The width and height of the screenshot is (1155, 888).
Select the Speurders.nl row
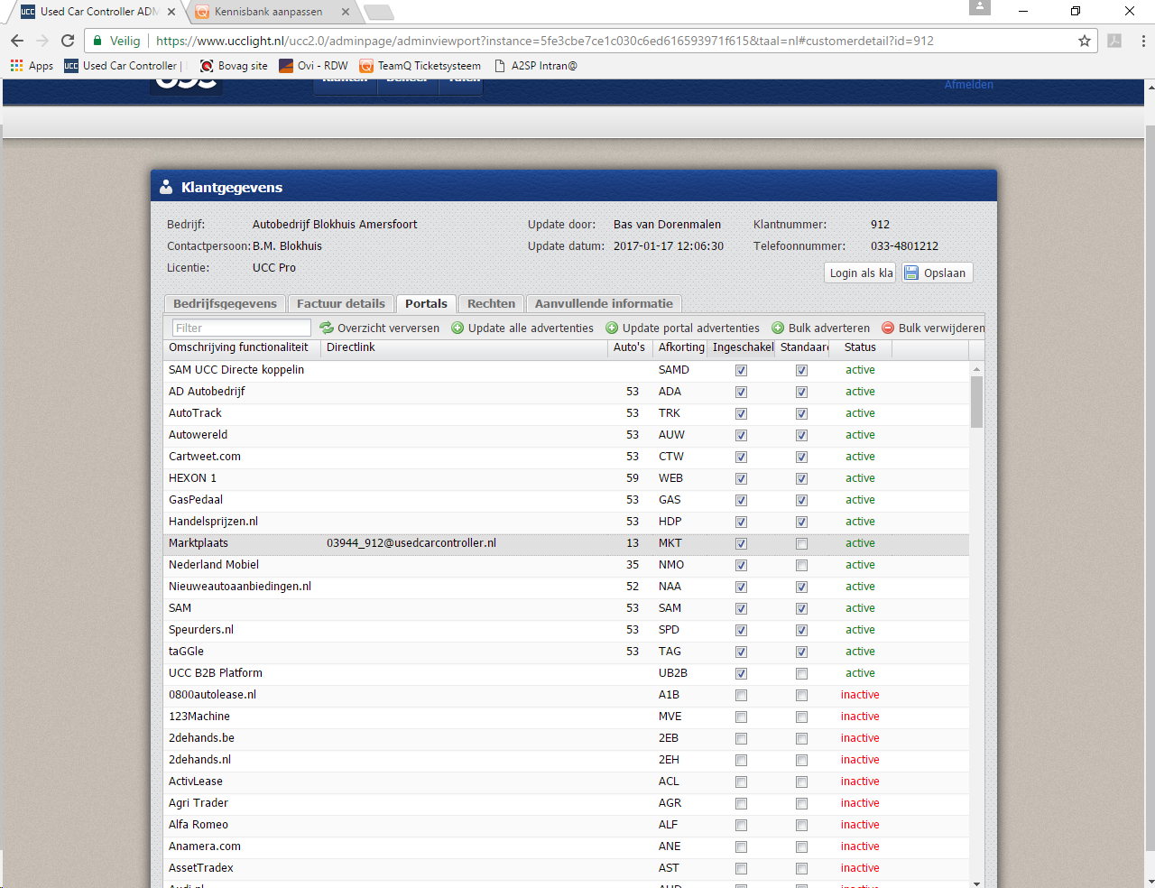click(568, 630)
